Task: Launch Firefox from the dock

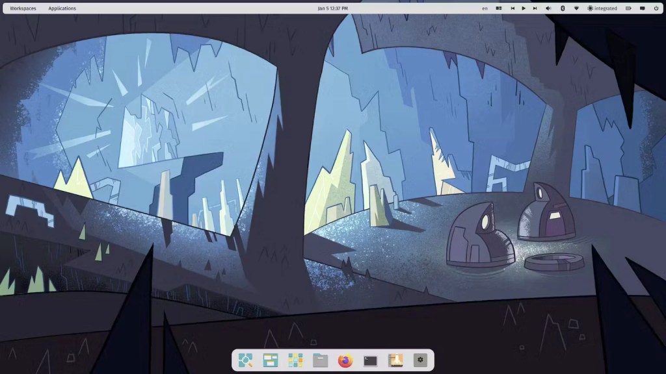Action: point(345,360)
